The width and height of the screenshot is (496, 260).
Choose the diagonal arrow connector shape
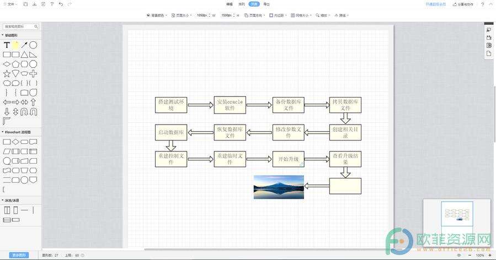point(25,45)
